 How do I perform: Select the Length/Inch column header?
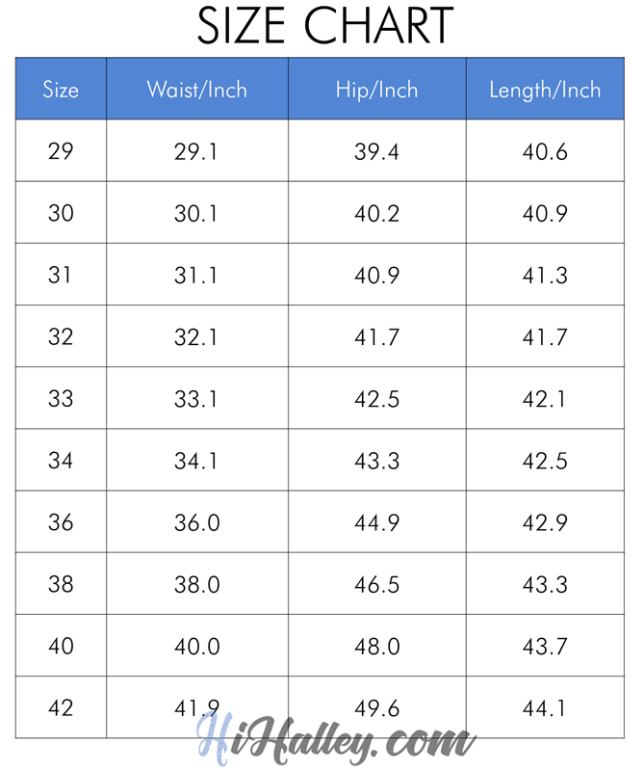click(x=545, y=90)
